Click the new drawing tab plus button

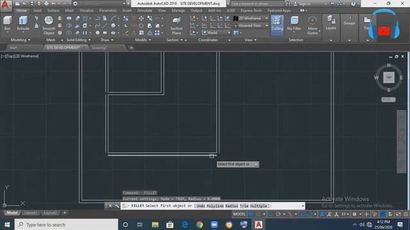[x=131, y=48]
